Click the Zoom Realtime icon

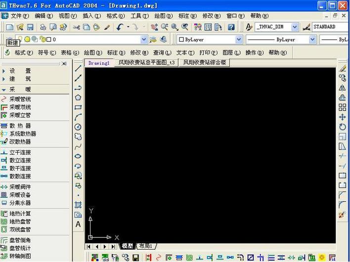[165, 27]
